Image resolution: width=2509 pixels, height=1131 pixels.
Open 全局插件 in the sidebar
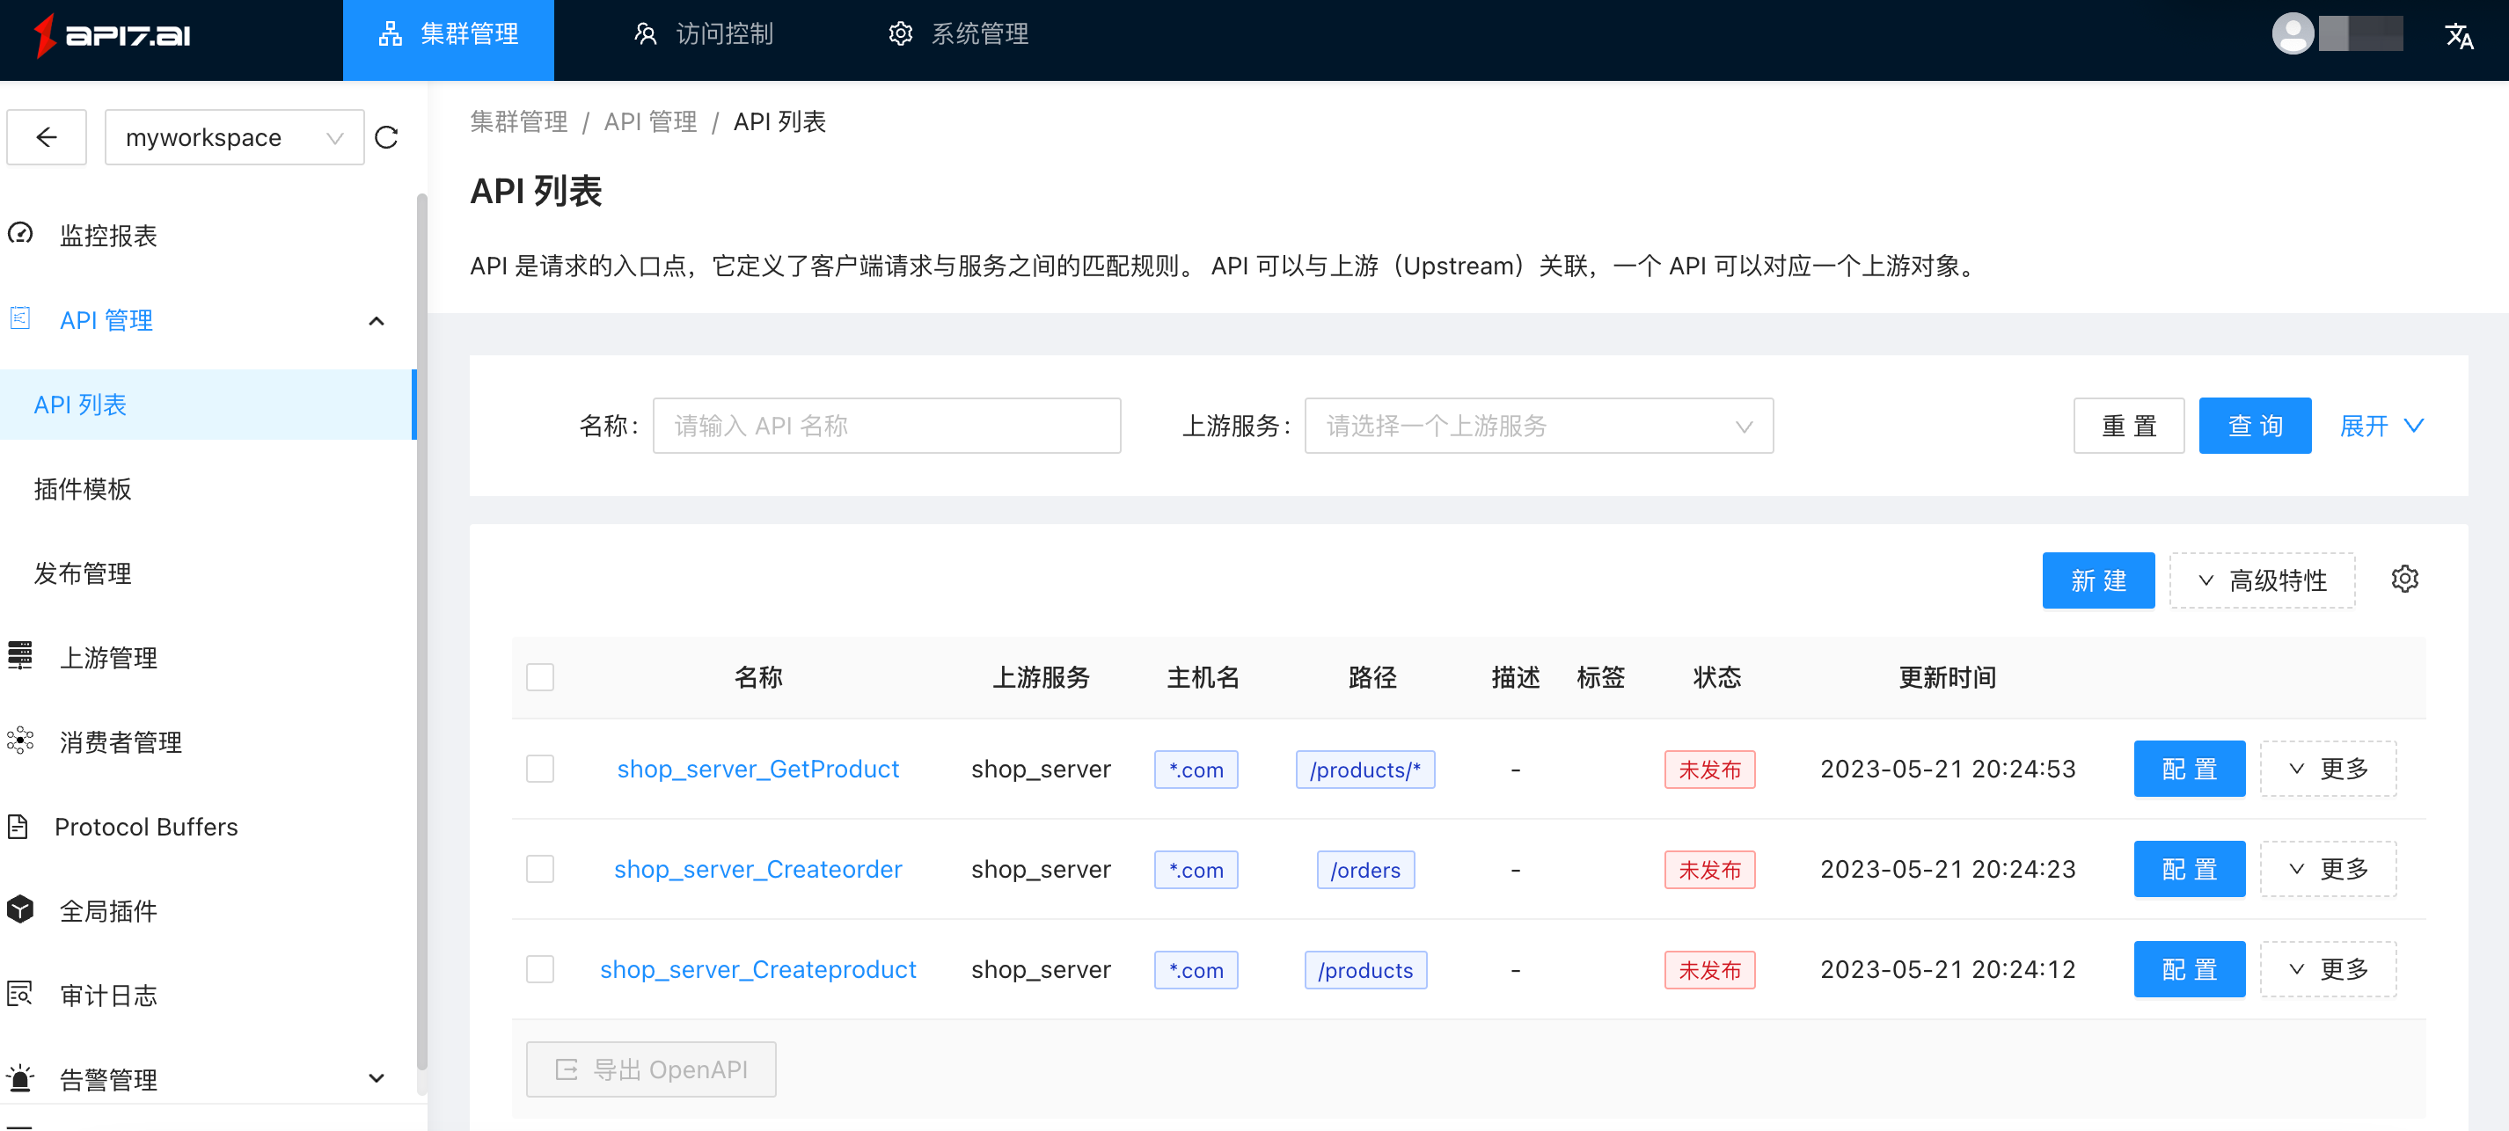(x=108, y=911)
